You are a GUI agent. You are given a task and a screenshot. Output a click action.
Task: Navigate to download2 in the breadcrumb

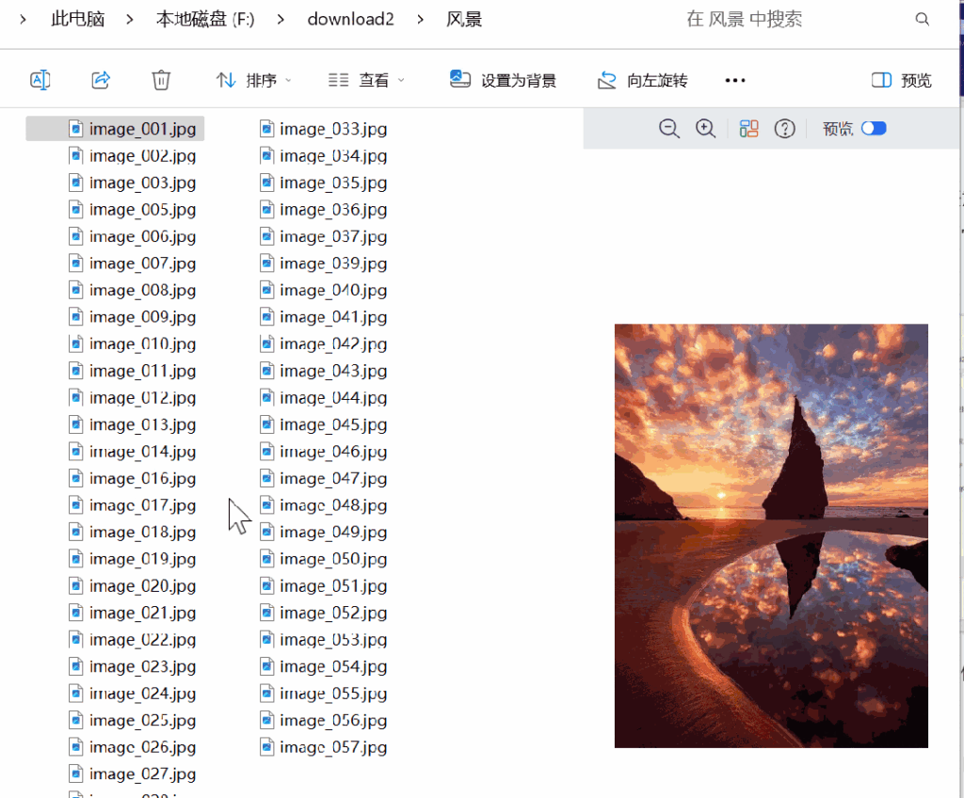pos(350,19)
